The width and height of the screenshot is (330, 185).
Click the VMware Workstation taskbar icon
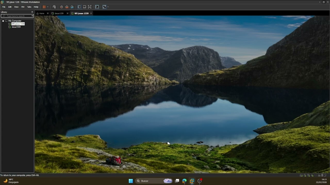192,181
